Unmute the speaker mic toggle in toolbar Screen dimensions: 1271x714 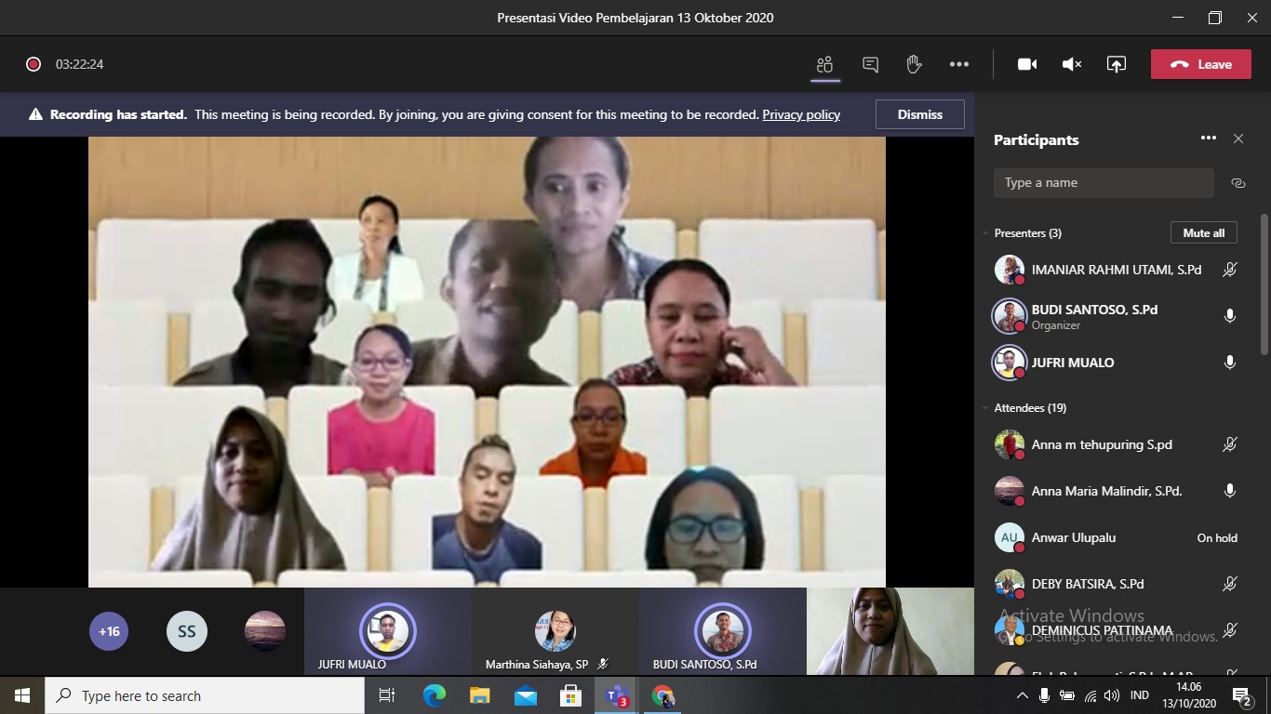[x=1072, y=64]
